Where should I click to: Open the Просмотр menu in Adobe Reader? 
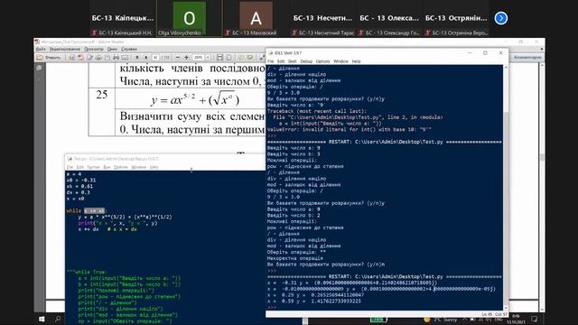[x=94, y=49]
